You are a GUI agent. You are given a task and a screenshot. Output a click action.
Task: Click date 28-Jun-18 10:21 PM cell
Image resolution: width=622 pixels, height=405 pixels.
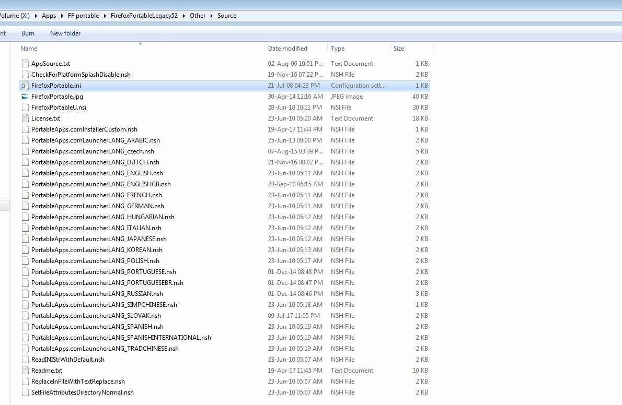tap(295, 108)
